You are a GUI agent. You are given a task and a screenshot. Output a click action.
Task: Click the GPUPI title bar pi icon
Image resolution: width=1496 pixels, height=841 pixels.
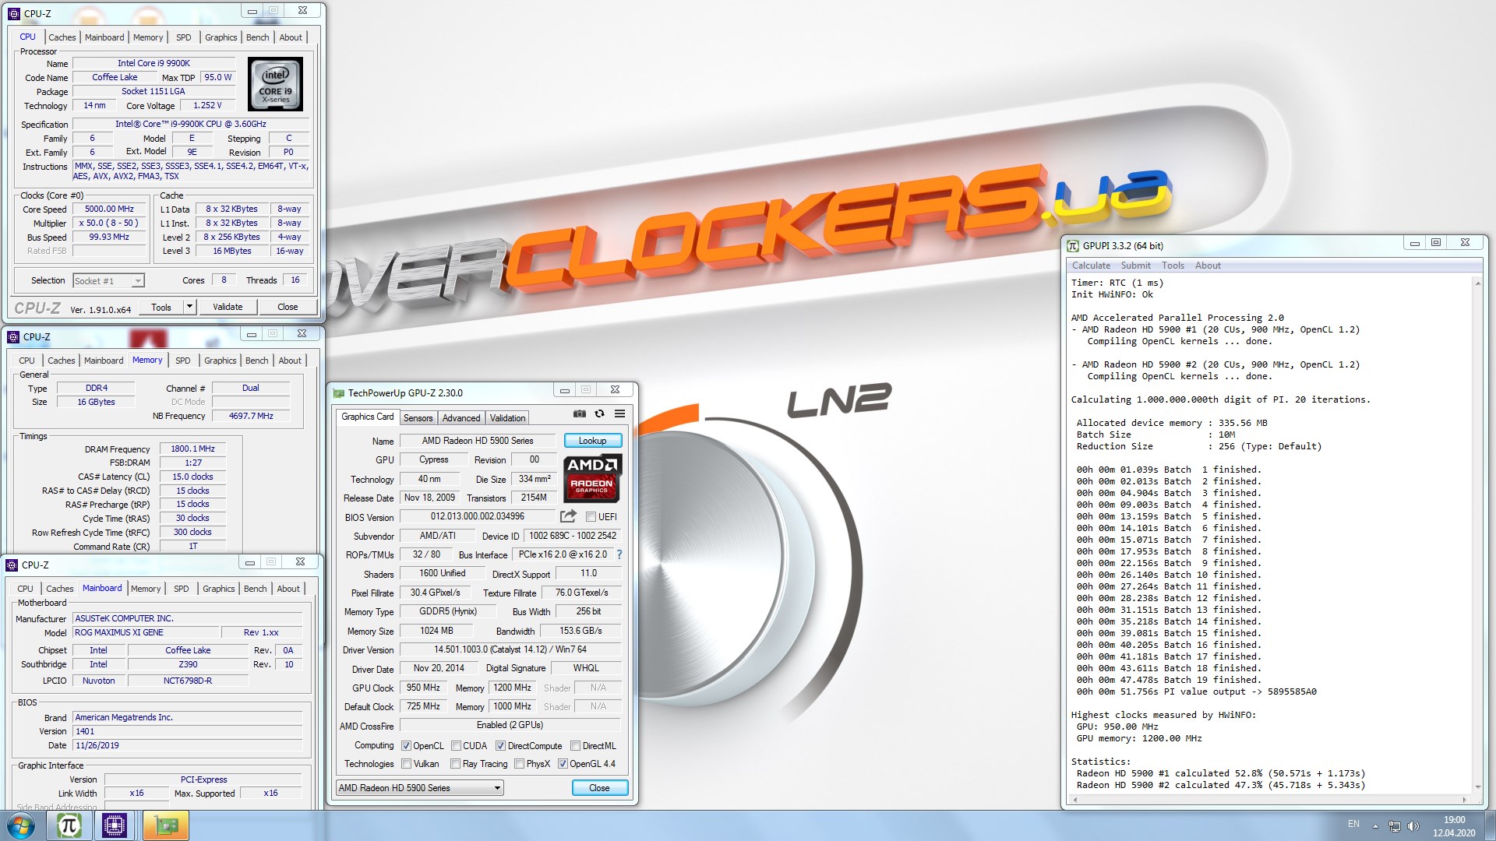(x=1073, y=245)
